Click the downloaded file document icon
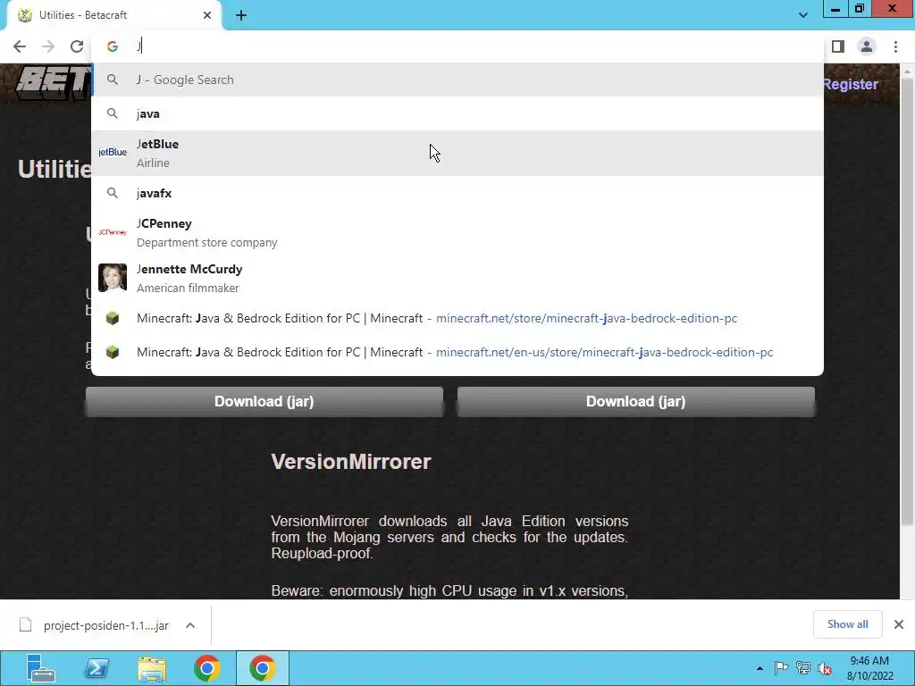The height and width of the screenshot is (686, 915). click(25, 624)
